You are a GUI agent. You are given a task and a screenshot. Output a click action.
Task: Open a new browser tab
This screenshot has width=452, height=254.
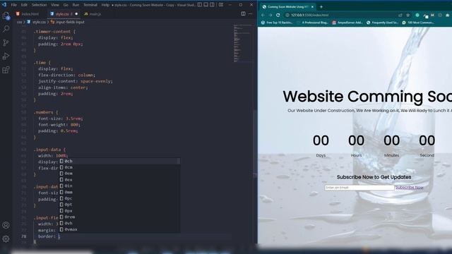click(x=321, y=6)
